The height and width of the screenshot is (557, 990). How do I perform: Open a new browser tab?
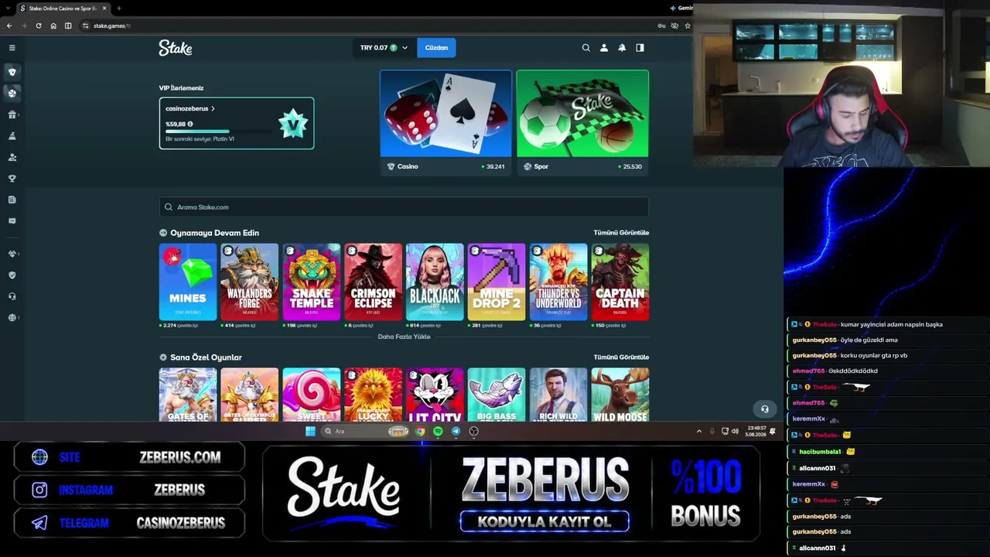tap(118, 9)
